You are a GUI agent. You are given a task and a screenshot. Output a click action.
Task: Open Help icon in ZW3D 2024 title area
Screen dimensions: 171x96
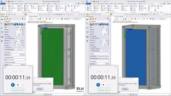click(164, 3)
